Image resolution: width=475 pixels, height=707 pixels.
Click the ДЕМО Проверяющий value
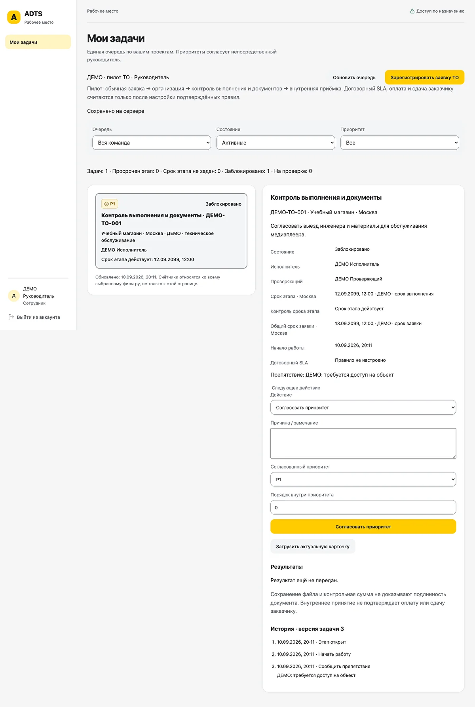coord(358,279)
